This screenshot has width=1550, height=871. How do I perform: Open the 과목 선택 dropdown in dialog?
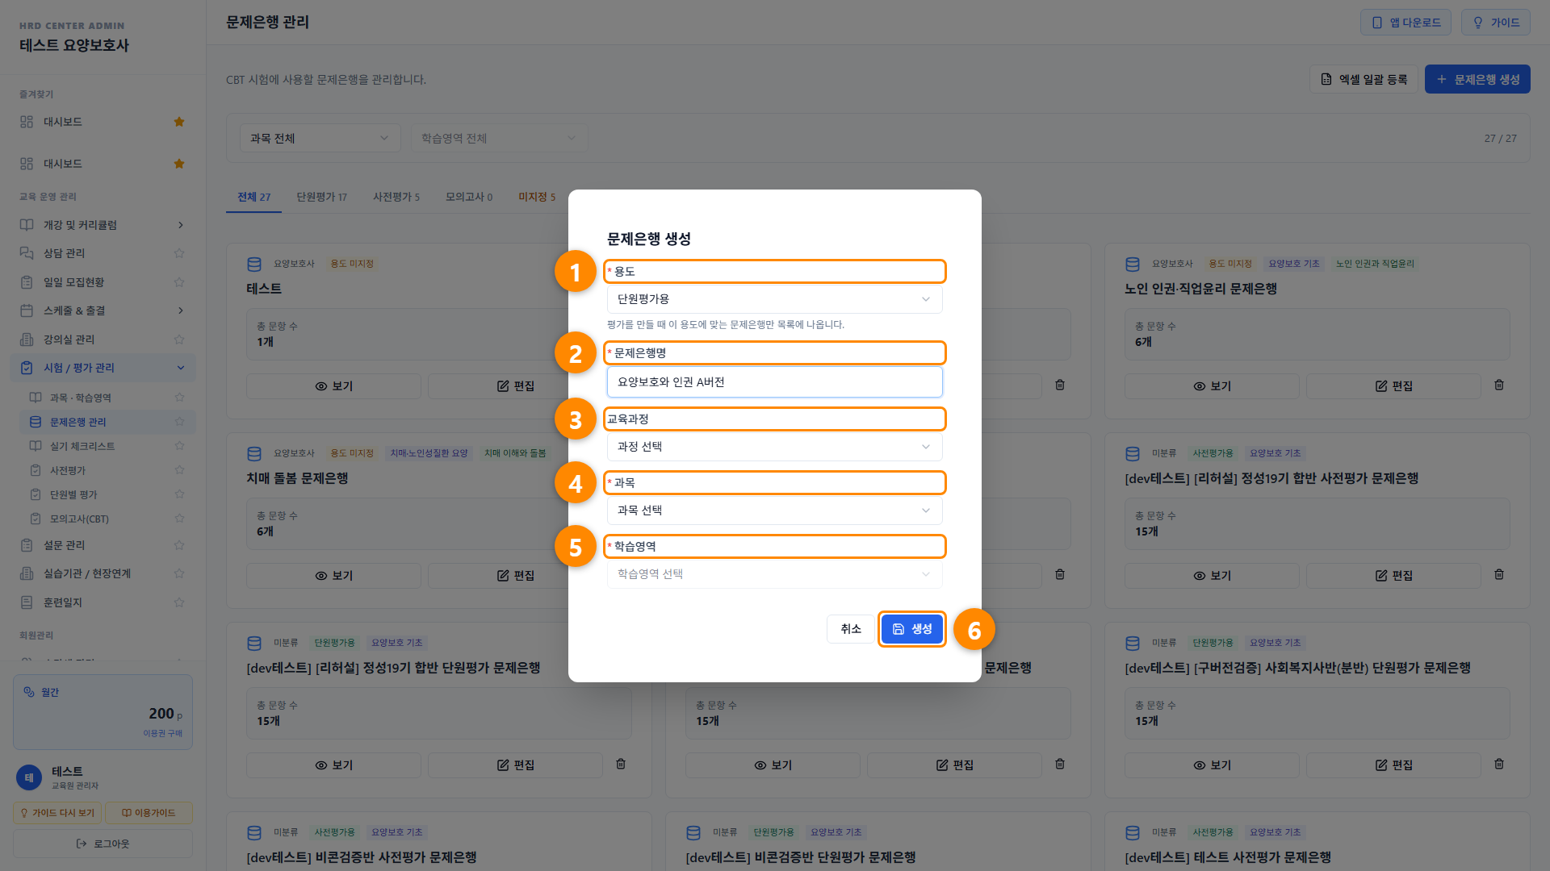pos(774,511)
